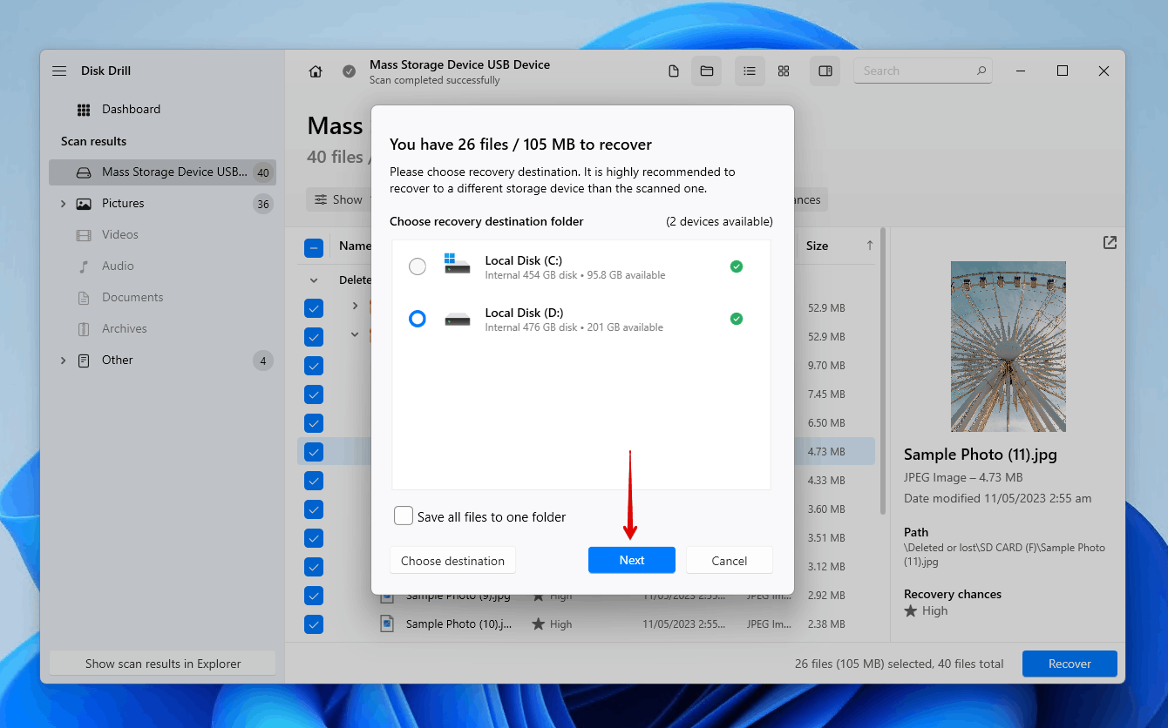Click the file icon of Sample Photo (10)

point(387,624)
